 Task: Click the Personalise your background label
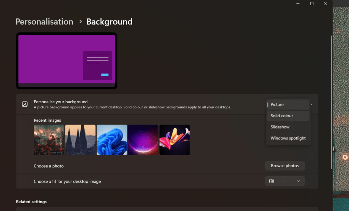pyautogui.click(x=61, y=102)
